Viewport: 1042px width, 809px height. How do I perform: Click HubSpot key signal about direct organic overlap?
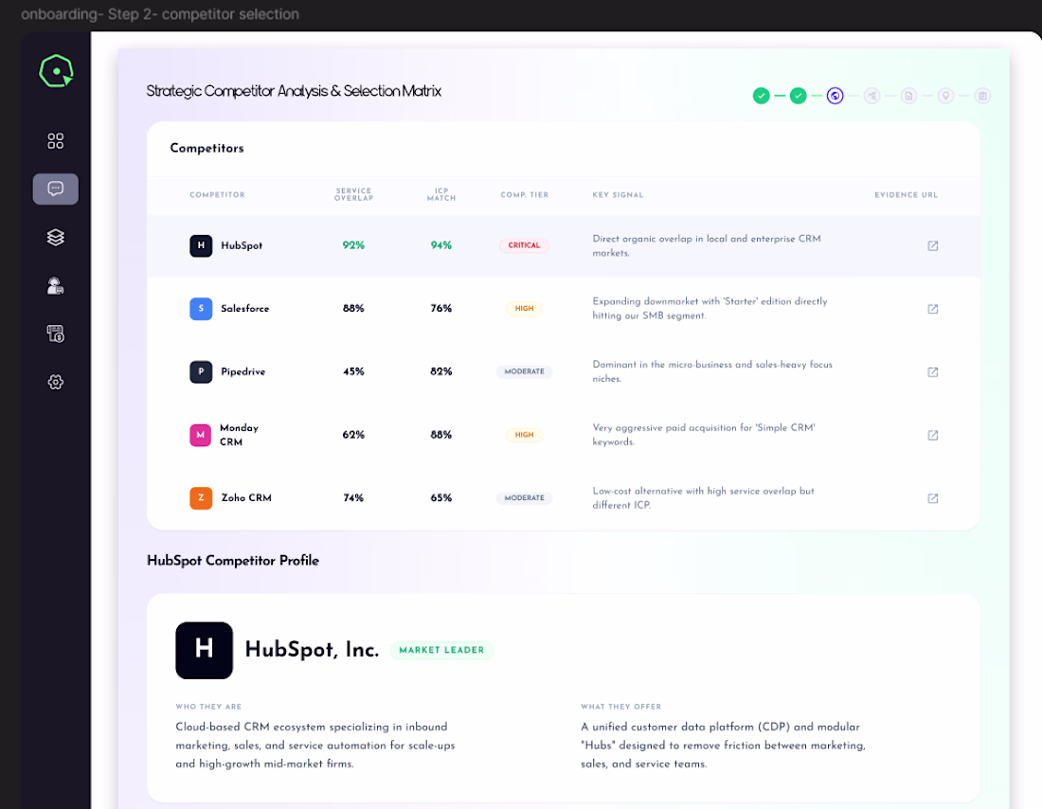(x=707, y=246)
